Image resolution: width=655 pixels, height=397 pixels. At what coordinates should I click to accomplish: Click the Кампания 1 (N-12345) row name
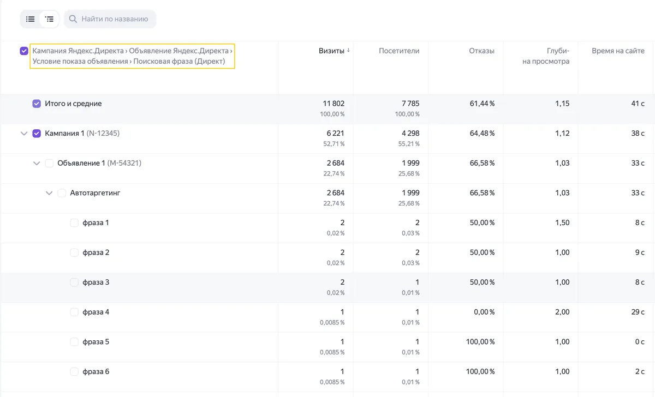tap(82, 133)
